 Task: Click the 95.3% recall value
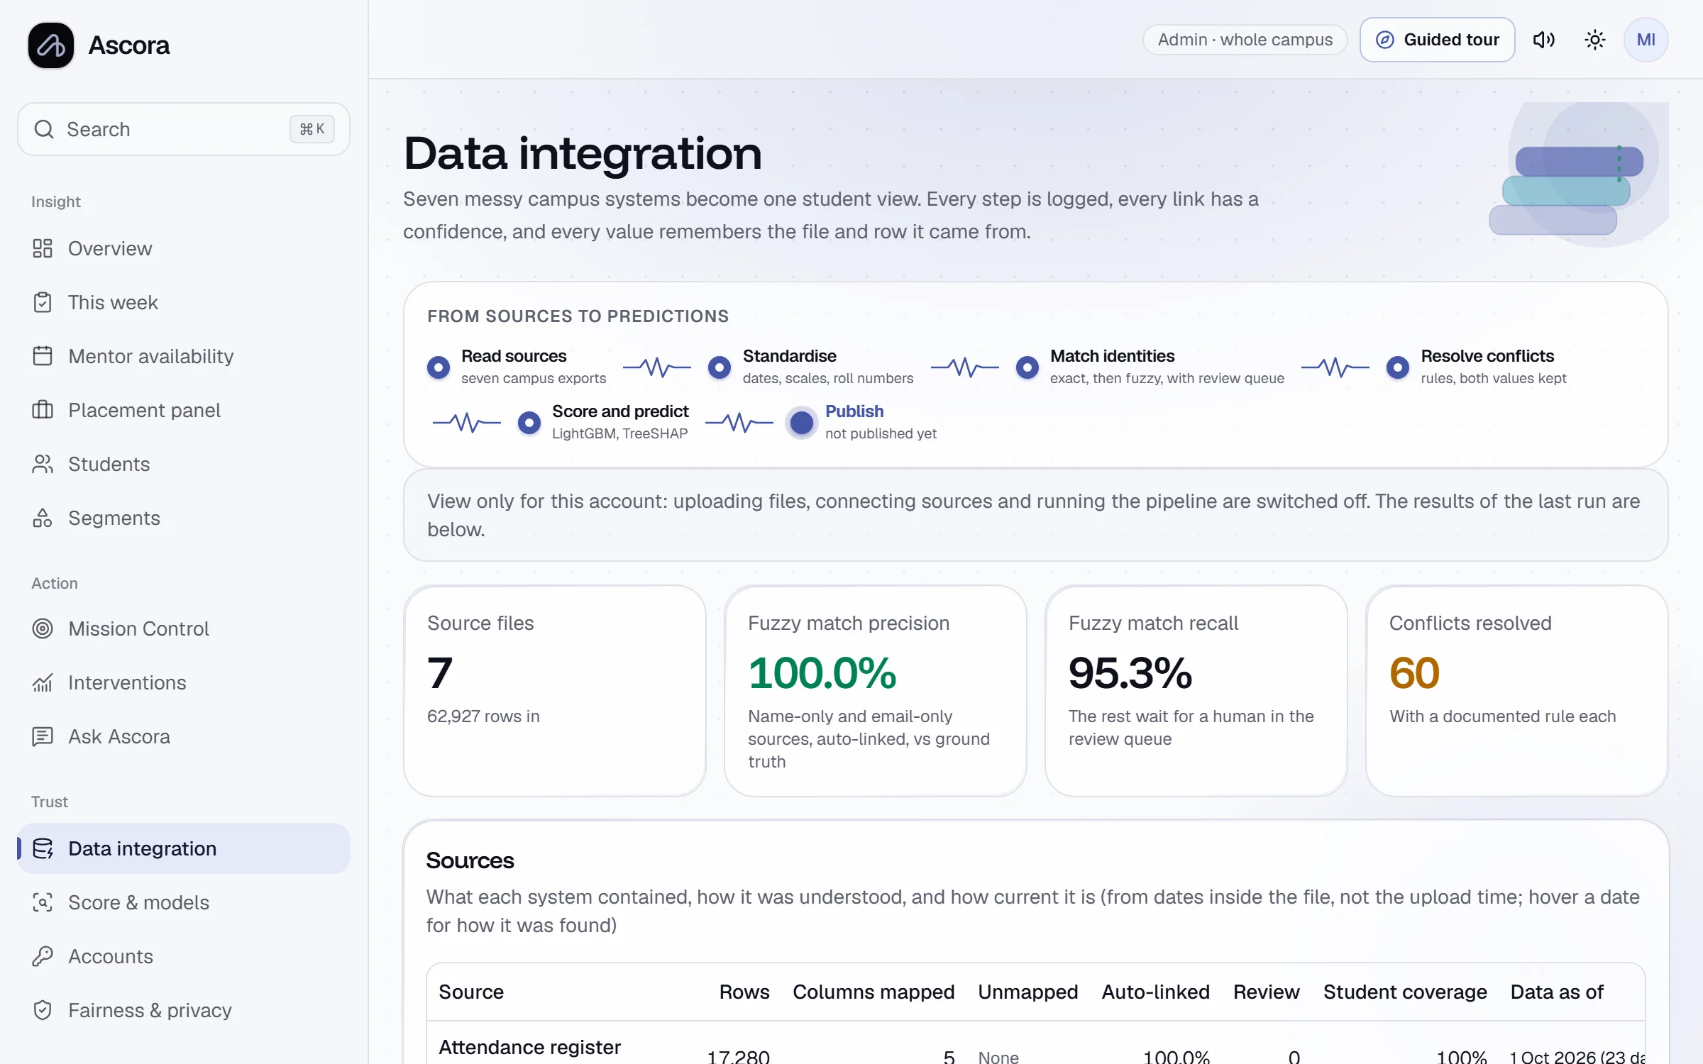click(x=1130, y=672)
